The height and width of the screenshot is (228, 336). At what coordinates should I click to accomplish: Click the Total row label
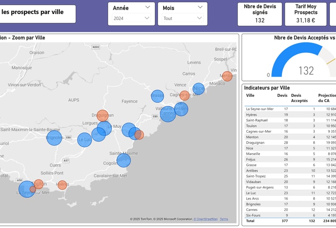[250, 221]
